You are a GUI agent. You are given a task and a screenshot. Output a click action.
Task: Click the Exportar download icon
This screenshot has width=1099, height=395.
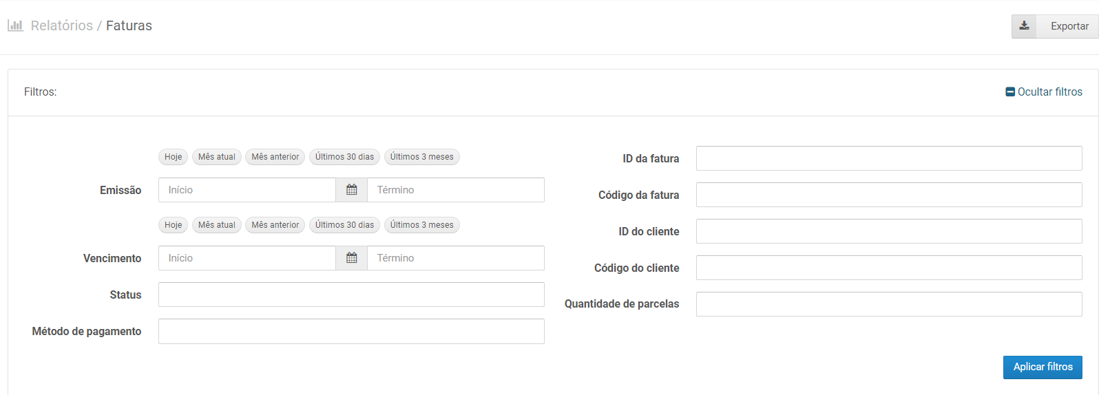tap(1024, 26)
